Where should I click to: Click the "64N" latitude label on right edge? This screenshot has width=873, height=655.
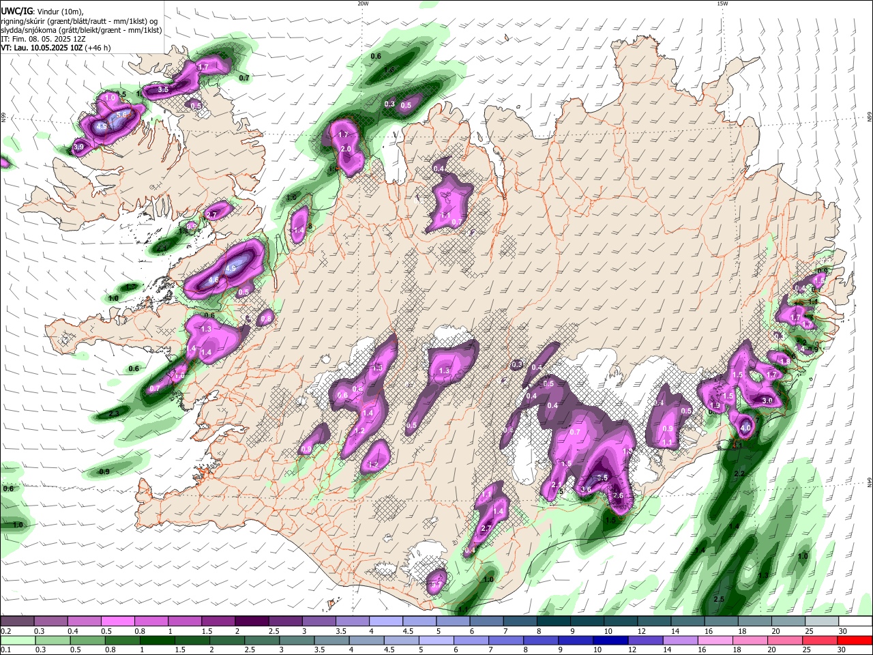click(x=870, y=482)
